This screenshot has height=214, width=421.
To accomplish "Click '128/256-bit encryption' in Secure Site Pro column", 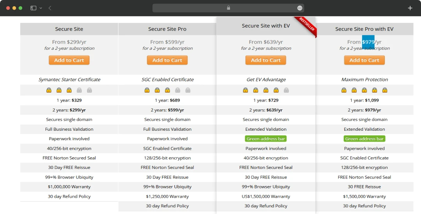I will pyautogui.click(x=167, y=158).
